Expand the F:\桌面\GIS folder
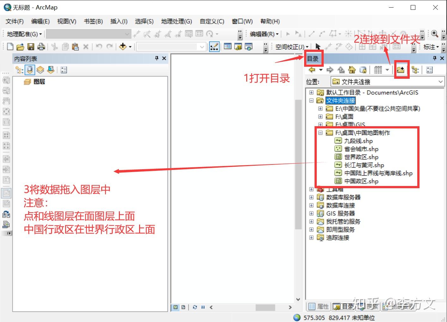The height and width of the screenshot is (322, 447). pos(320,124)
